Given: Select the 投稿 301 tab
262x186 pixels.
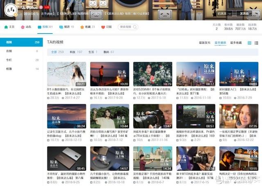Looking at the screenshot, I should 45,27.
